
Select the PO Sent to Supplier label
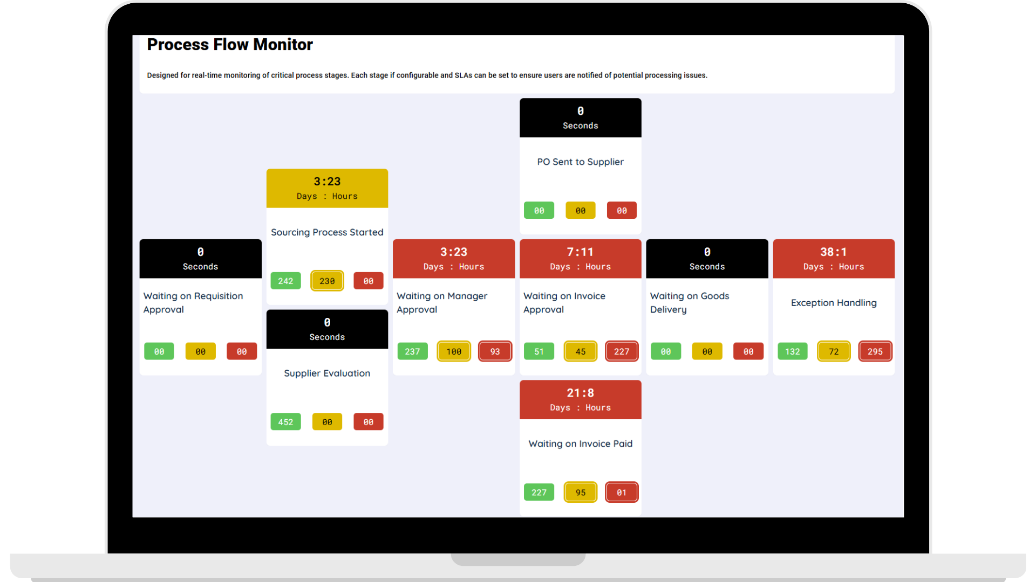[581, 162]
